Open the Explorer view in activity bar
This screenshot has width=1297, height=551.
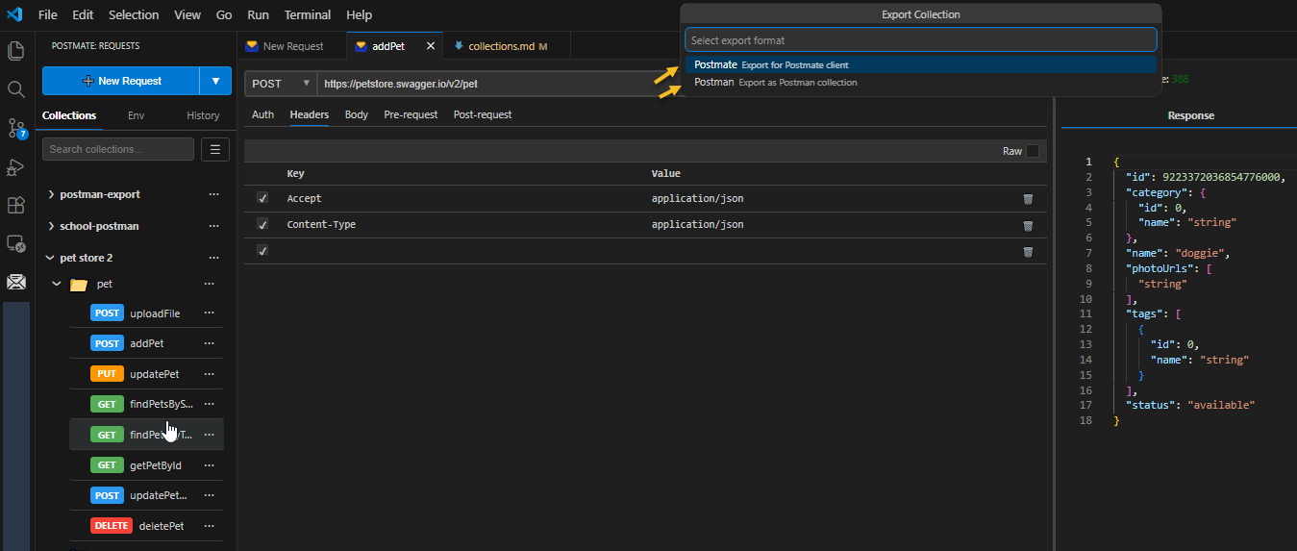(x=15, y=51)
